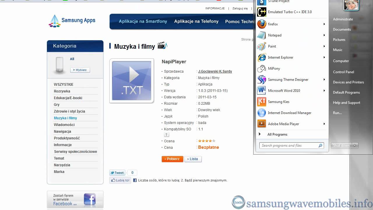Open Aplikacje na Smartfony tab
The image size is (373, 210).
tap(143, 21)
